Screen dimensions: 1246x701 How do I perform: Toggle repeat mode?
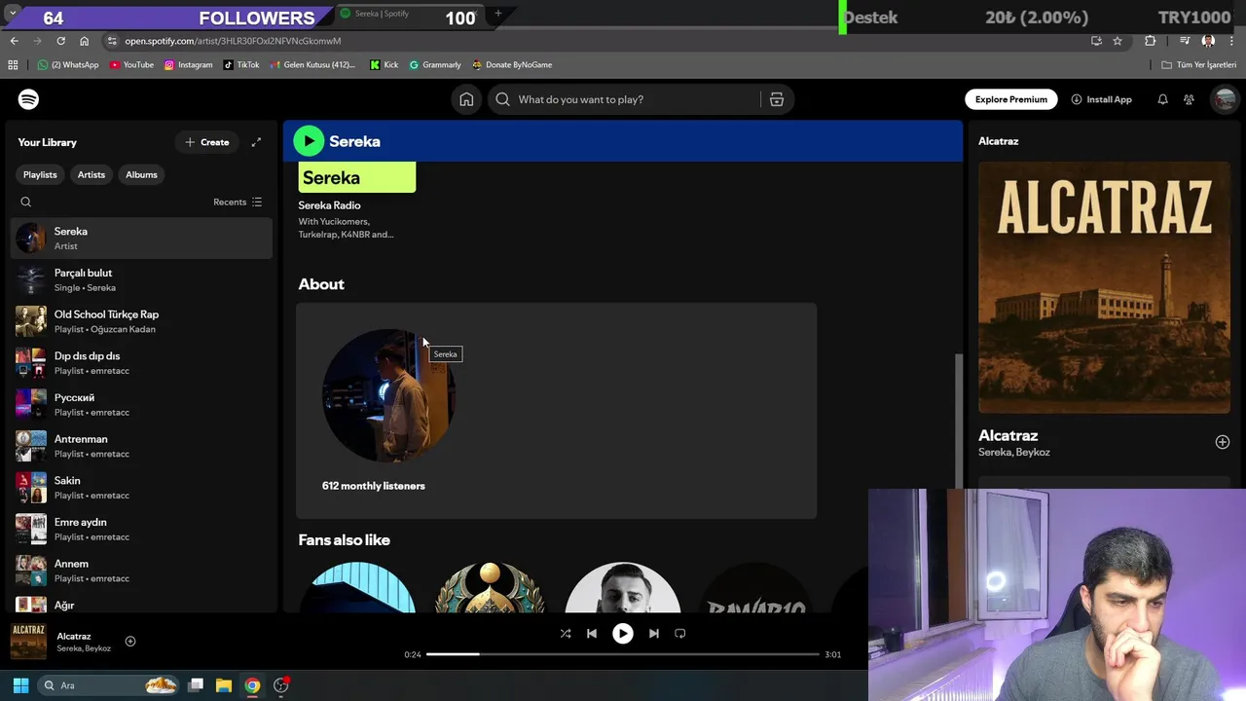pos(680,634)
